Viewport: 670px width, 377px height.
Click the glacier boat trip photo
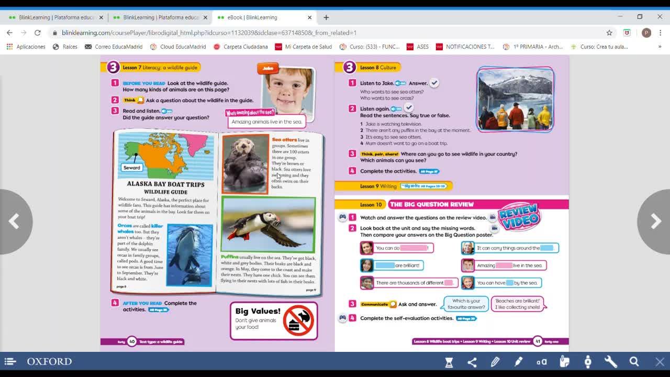(x=516, y=99)
